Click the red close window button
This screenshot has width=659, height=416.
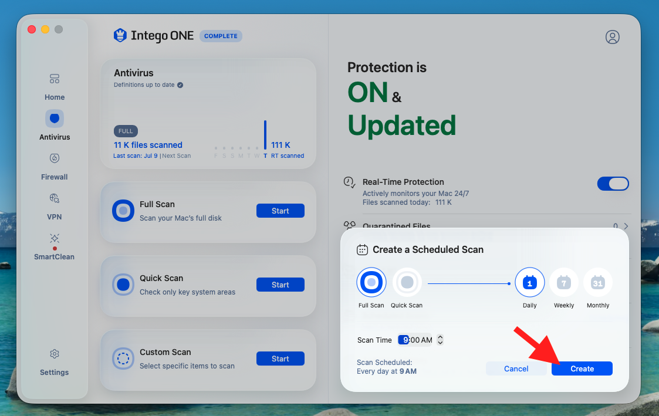(x=32, y=29)
